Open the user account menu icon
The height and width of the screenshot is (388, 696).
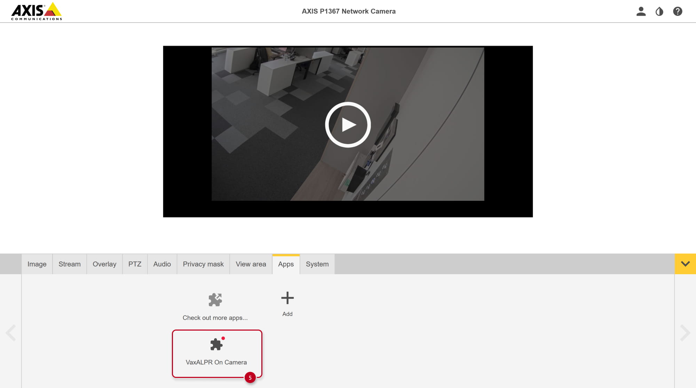(x=641, y=11)
